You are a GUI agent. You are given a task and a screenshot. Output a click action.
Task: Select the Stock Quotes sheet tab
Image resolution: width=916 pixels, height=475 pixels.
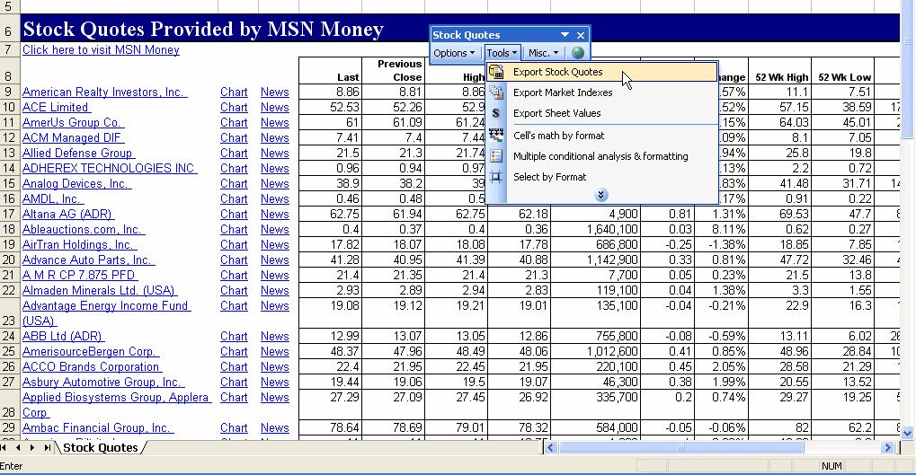click(100, 447)
